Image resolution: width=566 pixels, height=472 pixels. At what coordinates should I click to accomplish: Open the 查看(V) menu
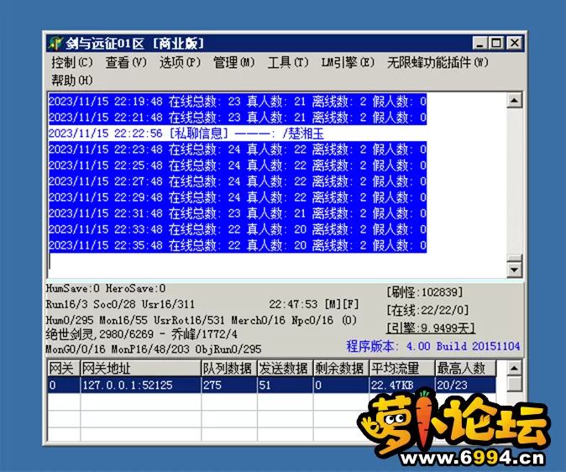coord(126,62)
